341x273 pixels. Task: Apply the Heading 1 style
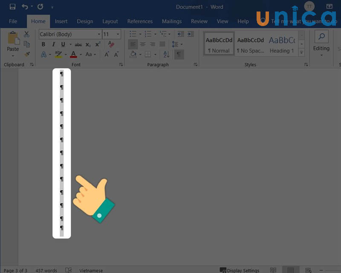282,44
